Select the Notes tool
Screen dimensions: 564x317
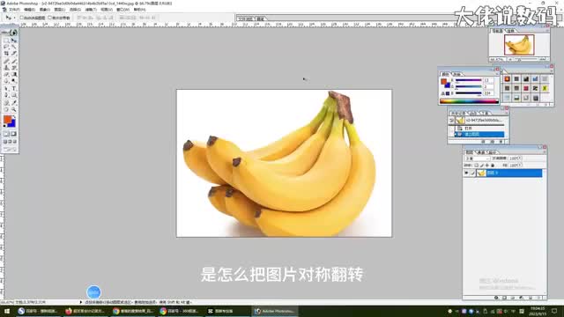coord(6,102)
